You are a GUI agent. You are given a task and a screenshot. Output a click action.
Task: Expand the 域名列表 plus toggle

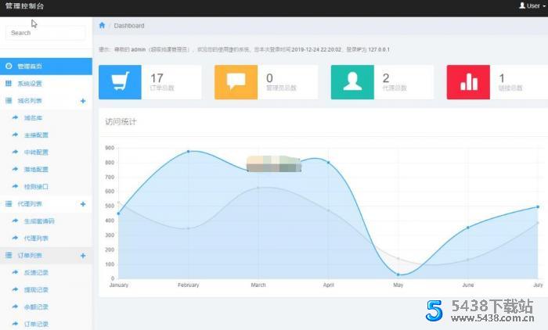[83, 101]
